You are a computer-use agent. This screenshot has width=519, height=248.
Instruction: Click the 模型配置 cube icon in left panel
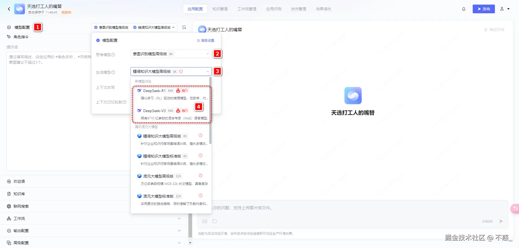tap(9, 27)
